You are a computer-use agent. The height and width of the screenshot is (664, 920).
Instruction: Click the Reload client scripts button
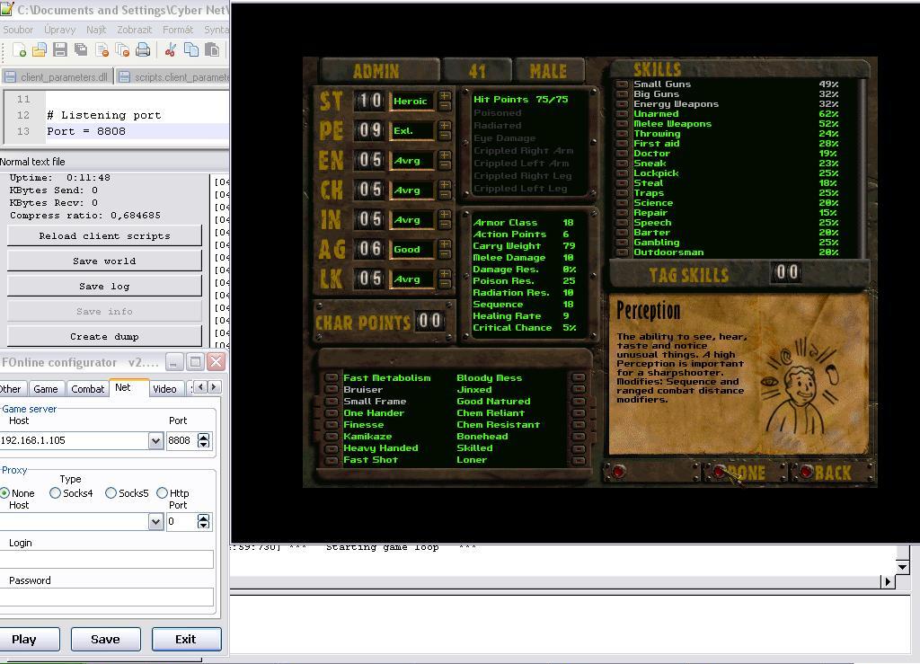[x=104, y=235]
